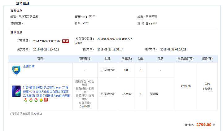Image resolution: width=223 pixels, height=131 pixels.
Task: Click the blue 联 shield warranty icon
Action: tap(16, 70)
